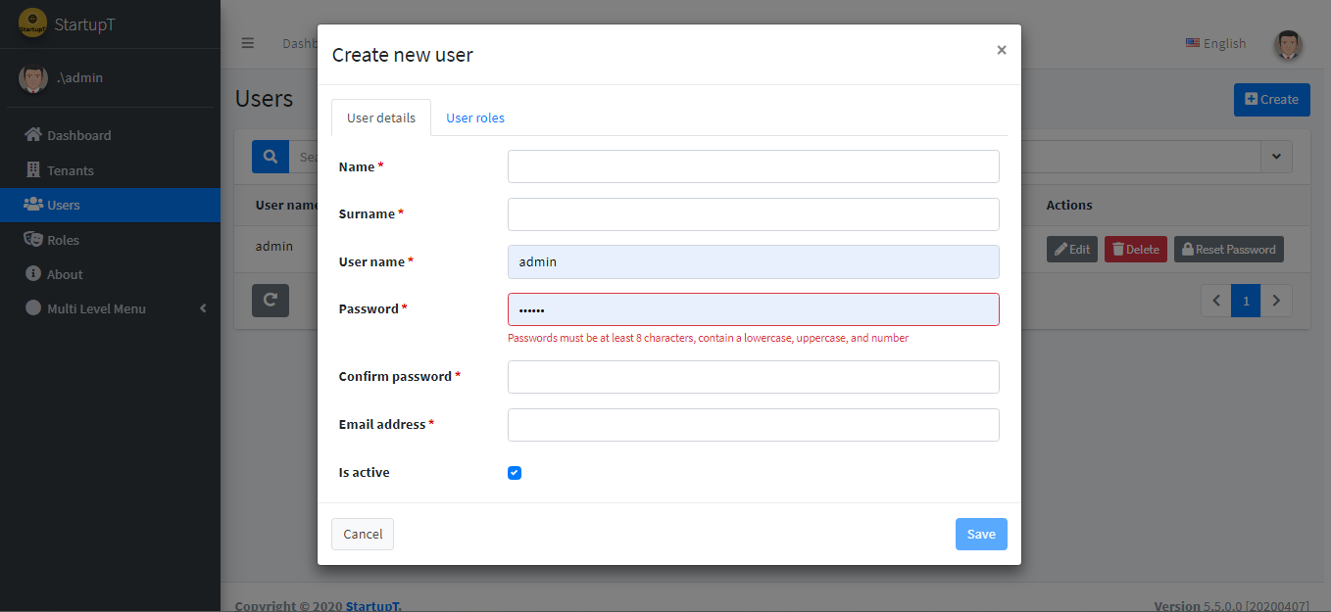This screenshot has height=612, width=1331.
Task: Uncheck the Is active checkbox
Action: pyautogui.click(x=515, y=473)
